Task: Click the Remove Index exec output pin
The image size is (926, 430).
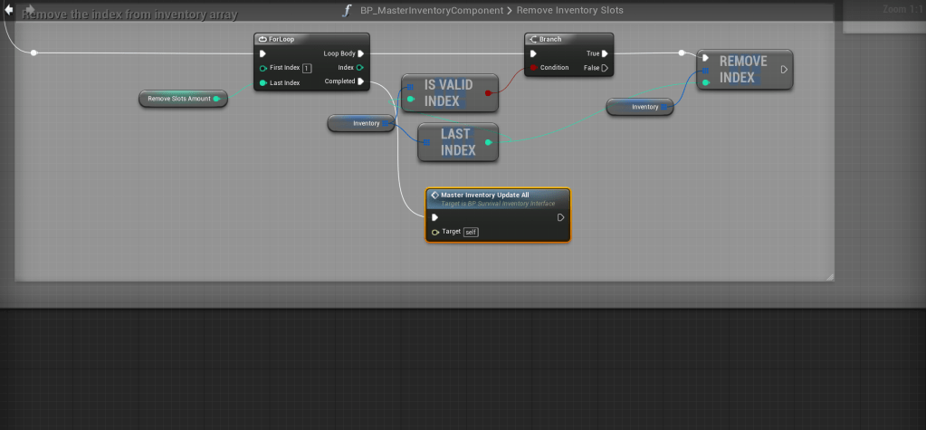Action: 784,69
